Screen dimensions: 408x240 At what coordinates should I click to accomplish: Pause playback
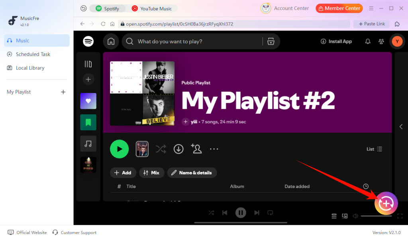pos(241,213)
